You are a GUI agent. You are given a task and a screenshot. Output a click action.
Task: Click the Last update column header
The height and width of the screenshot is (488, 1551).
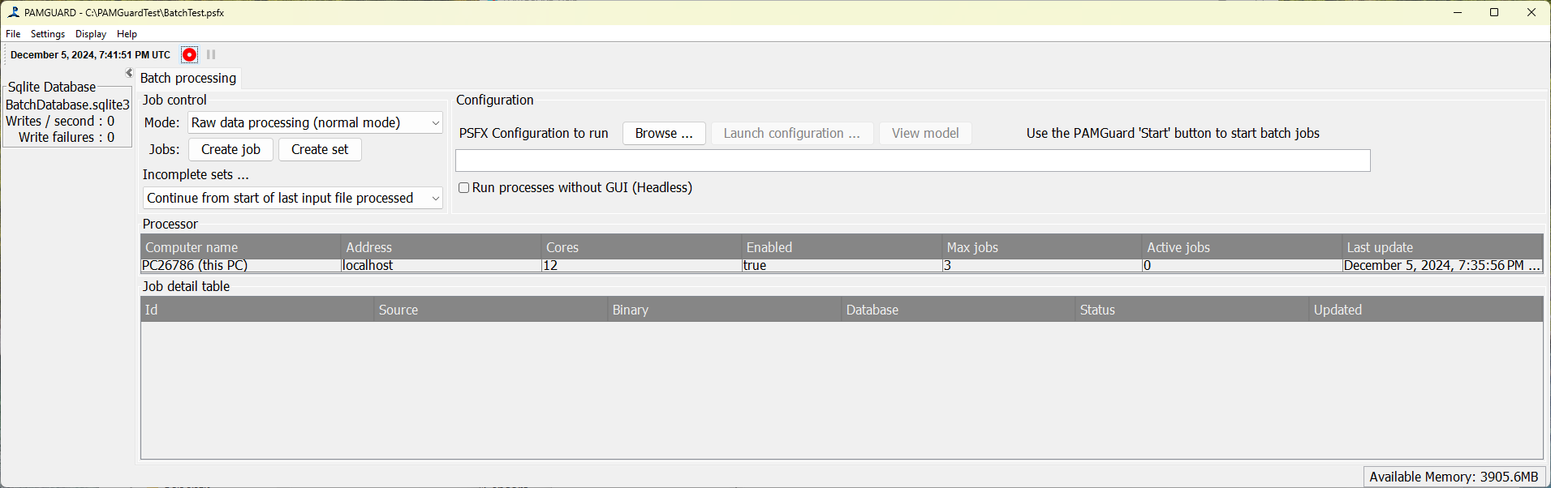click(1443, 247)
